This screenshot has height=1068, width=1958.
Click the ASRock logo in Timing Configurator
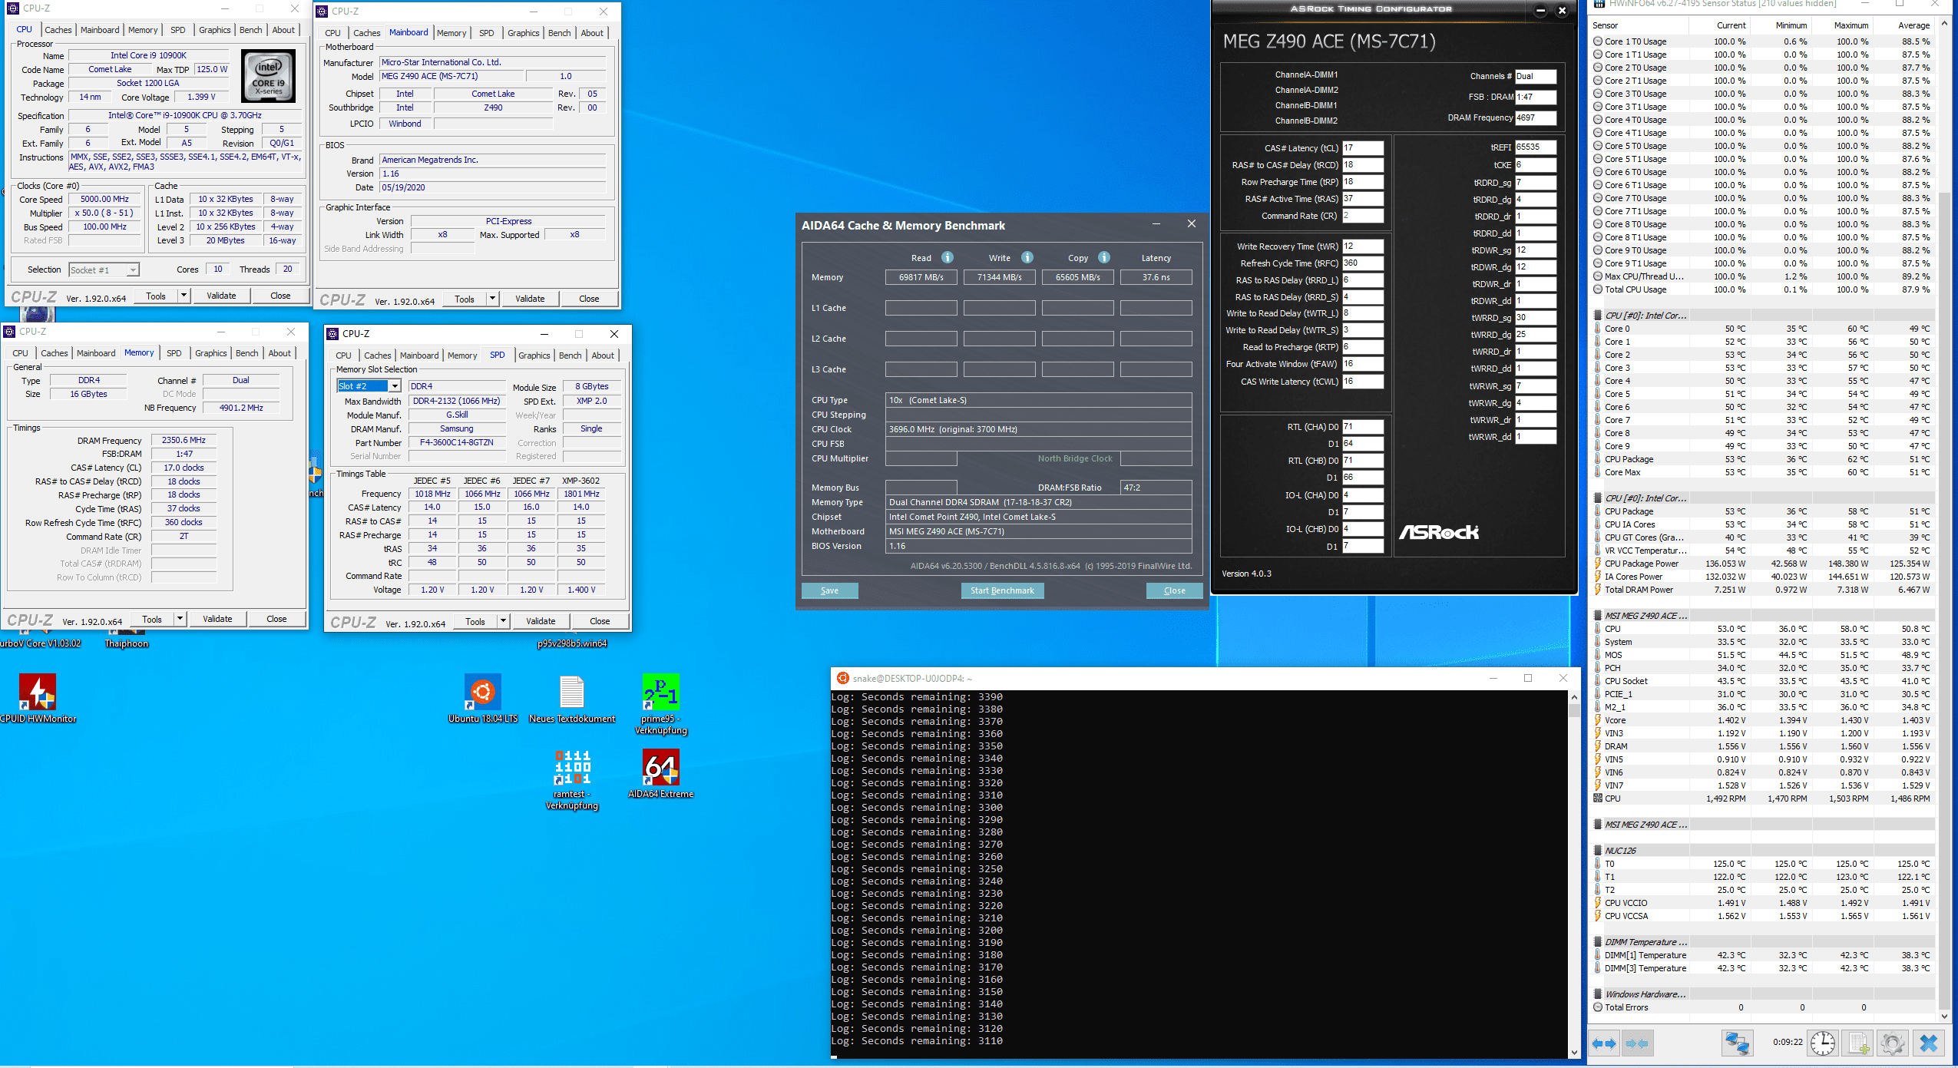click(x=1438, y=532)
